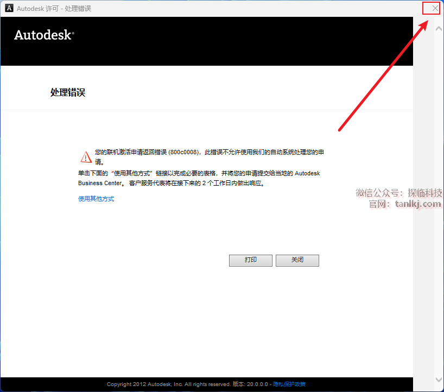Click the Copyright 2012 Autodesk footer text
This screenshot has height=392, width=444.
pyautogui.click(x=187, y=384)
